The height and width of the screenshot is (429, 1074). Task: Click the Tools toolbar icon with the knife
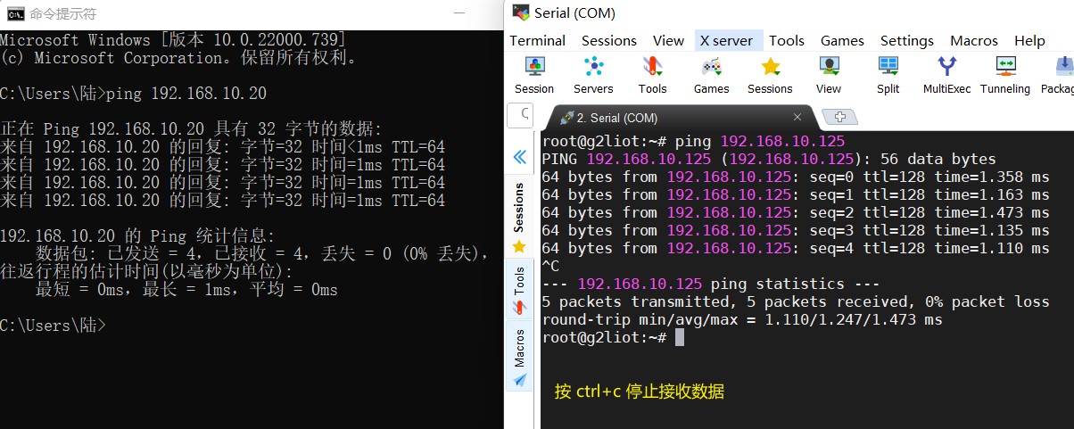652,75
